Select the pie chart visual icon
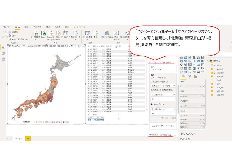 pyautogui.click(x=194, y=61)
